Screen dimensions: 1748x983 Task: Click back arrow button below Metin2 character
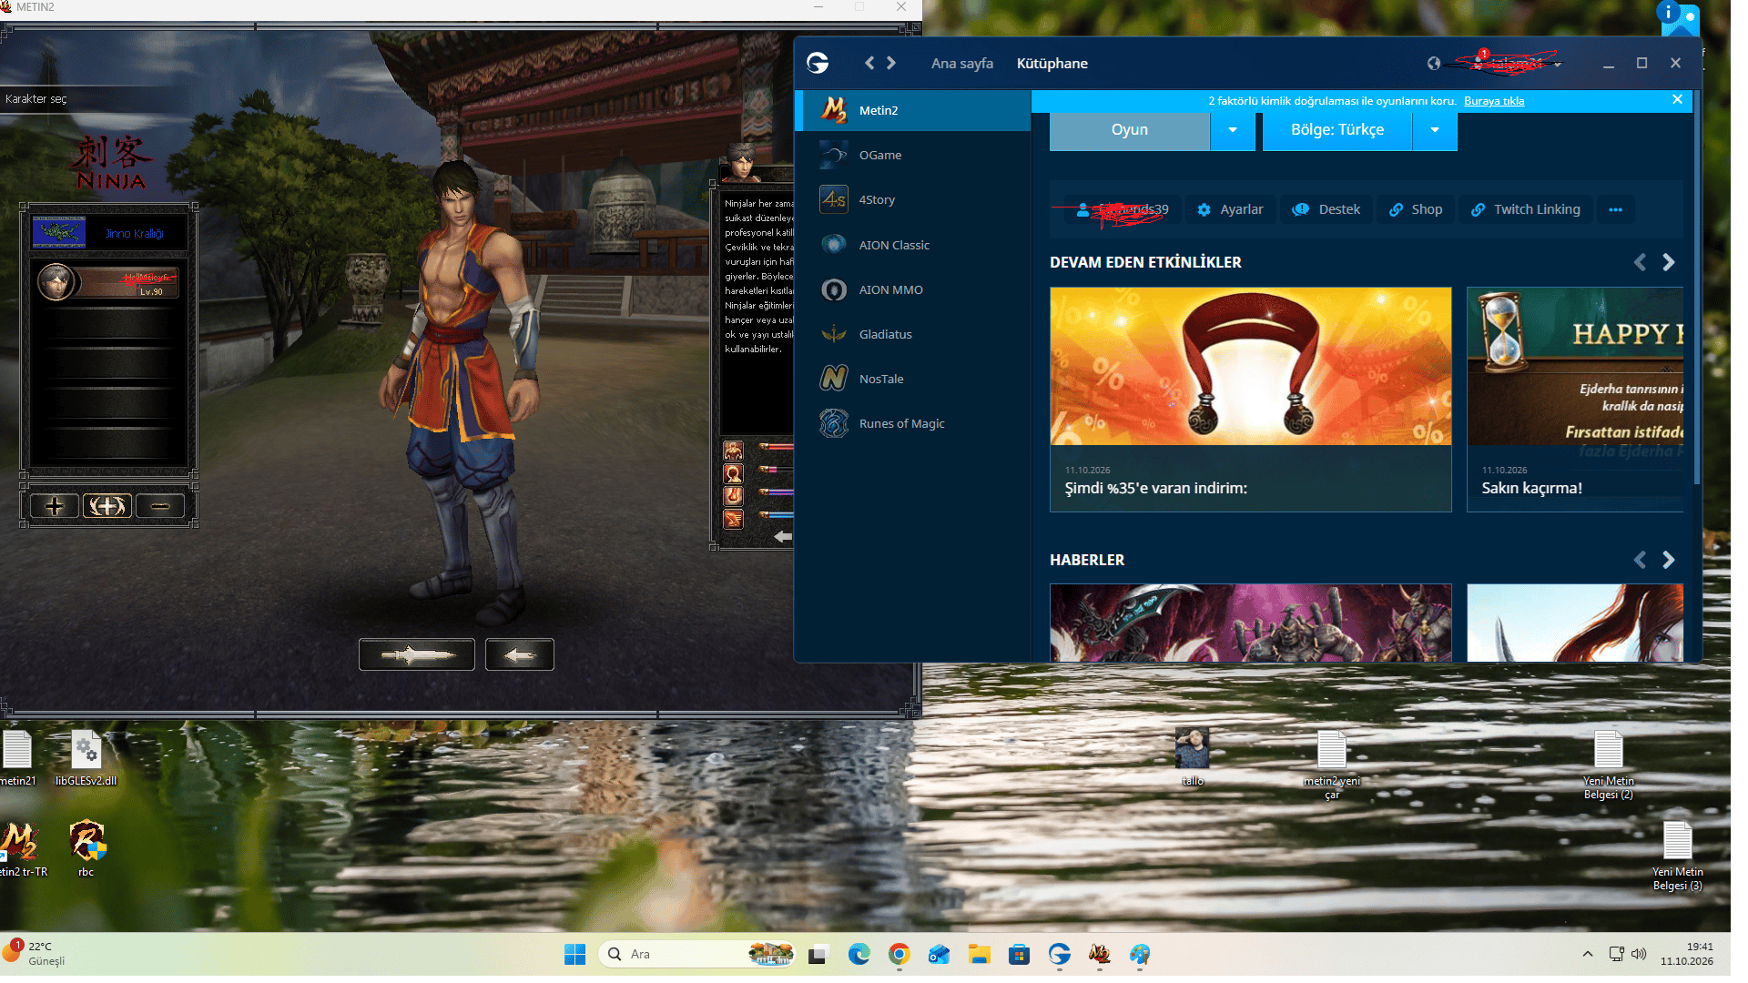[x=520, y=654]
